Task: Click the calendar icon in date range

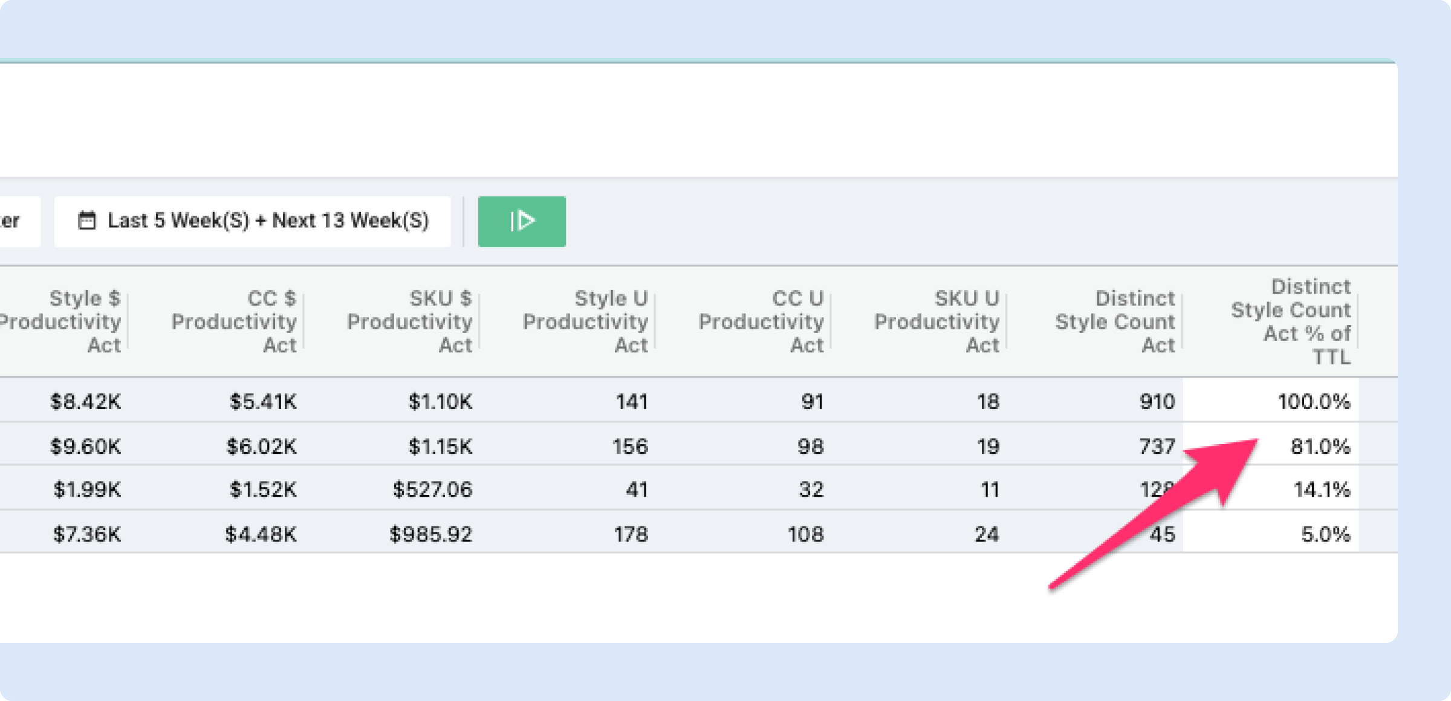Action: pos(87,221)
